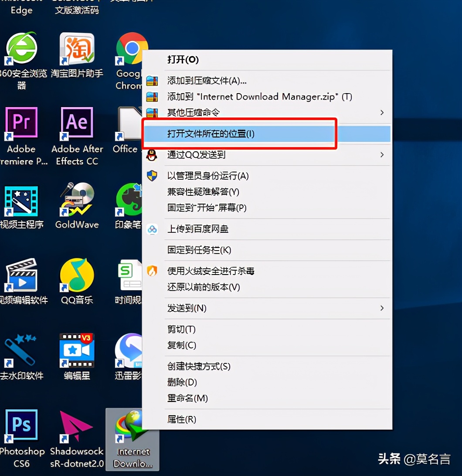Viewport: 462px width, 476px height.
Task: Select the Adobe Premiere Pro shortcut
Action: [21, 124]
